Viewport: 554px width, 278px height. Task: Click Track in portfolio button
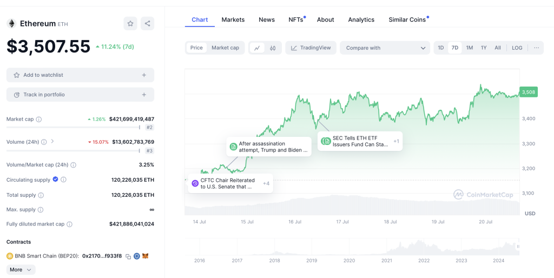click(x=80, y=95)
